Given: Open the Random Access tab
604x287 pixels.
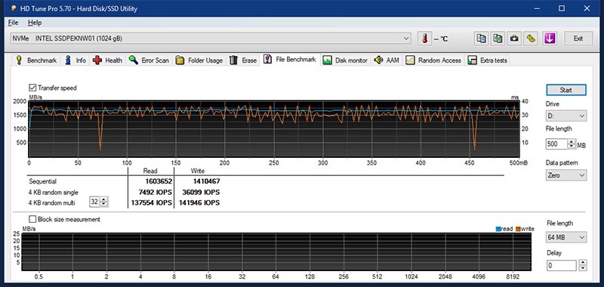Looking at the screenshot, I should [x=433, y=60].
